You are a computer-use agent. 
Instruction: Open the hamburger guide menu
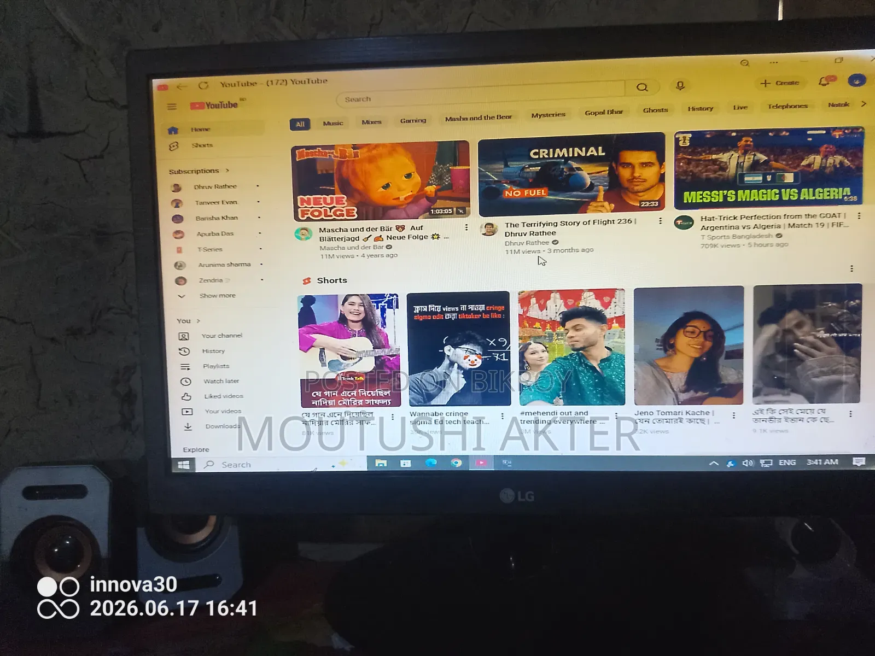pos(172,107)
